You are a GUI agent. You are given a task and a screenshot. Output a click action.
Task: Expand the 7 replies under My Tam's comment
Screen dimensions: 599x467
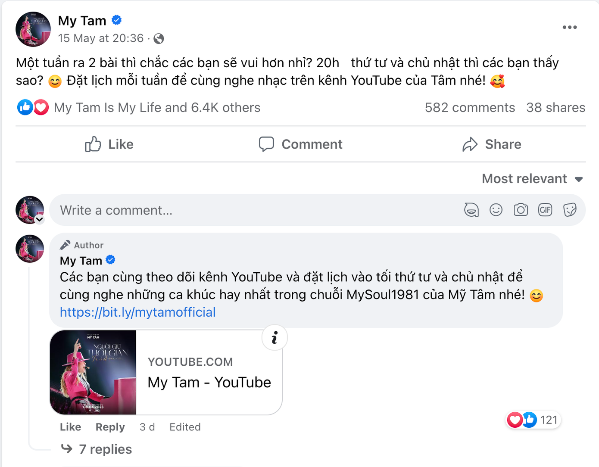(x=105, y=449)
